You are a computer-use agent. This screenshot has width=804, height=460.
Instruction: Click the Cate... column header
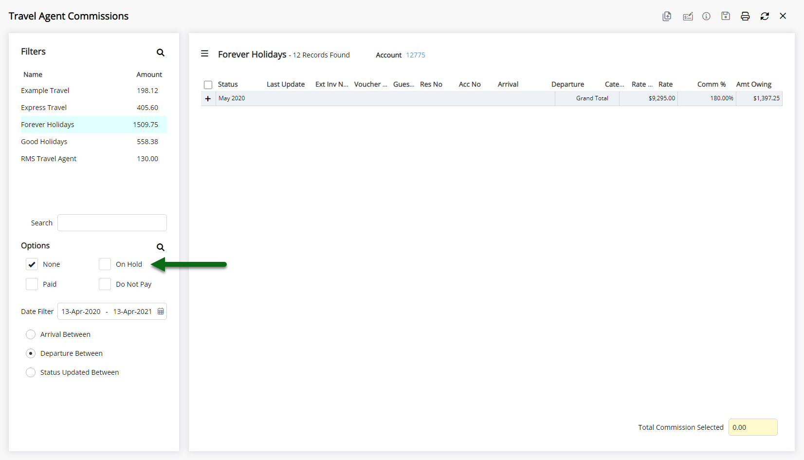[x=615, y=84]
